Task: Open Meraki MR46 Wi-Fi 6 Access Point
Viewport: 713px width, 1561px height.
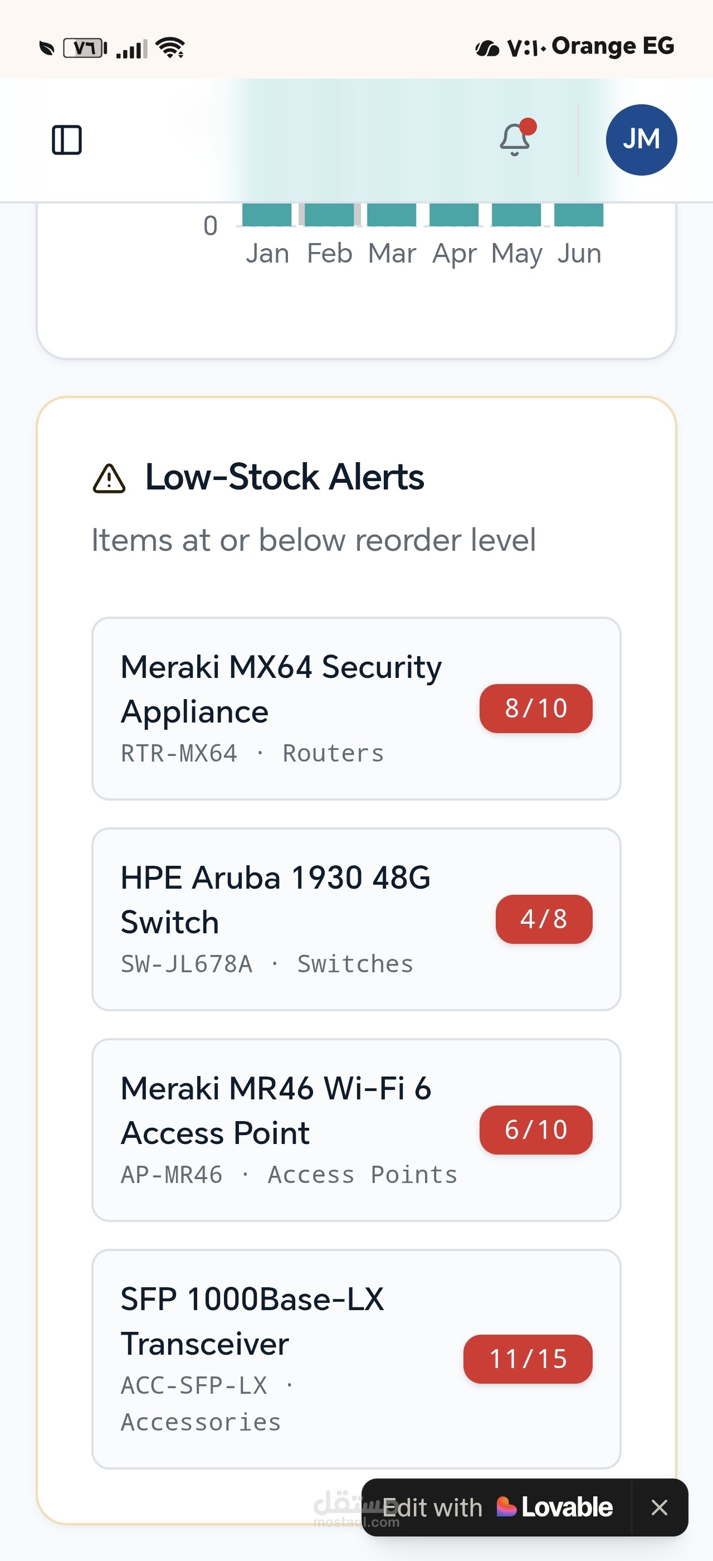Action: coord(356,1130)
